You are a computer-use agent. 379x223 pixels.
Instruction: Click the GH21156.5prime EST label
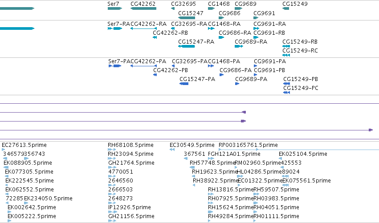pos(131,216)
